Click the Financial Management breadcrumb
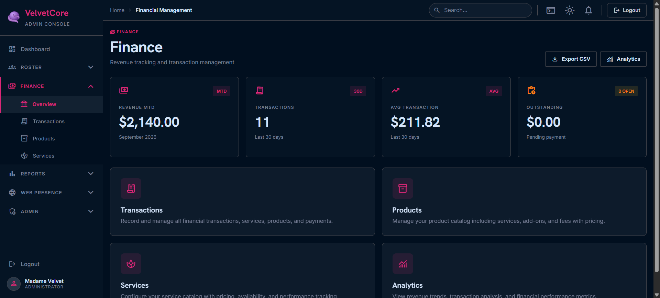The image size is (660, 298). pos(164,10)
